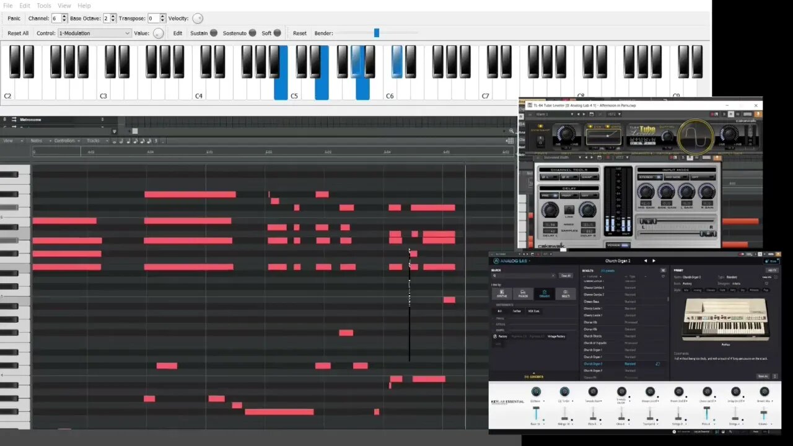Click the Tube Leveler saturation knob

click(x=667, y=137)
